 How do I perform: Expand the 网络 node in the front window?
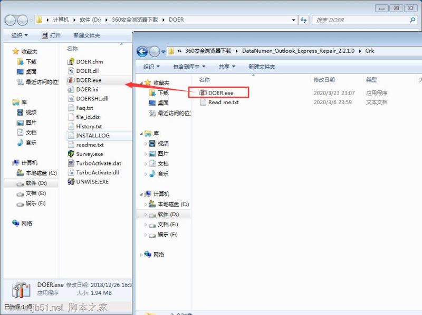click(141, 255)
